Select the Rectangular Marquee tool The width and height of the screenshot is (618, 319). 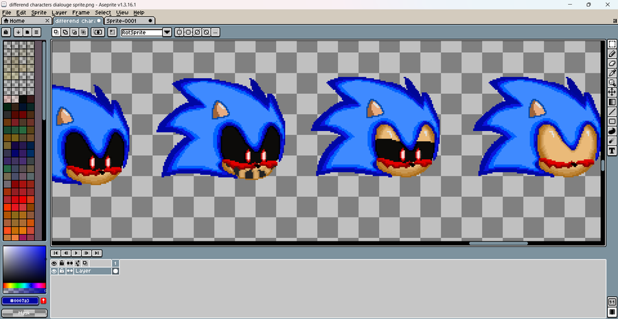coord(612,45)
